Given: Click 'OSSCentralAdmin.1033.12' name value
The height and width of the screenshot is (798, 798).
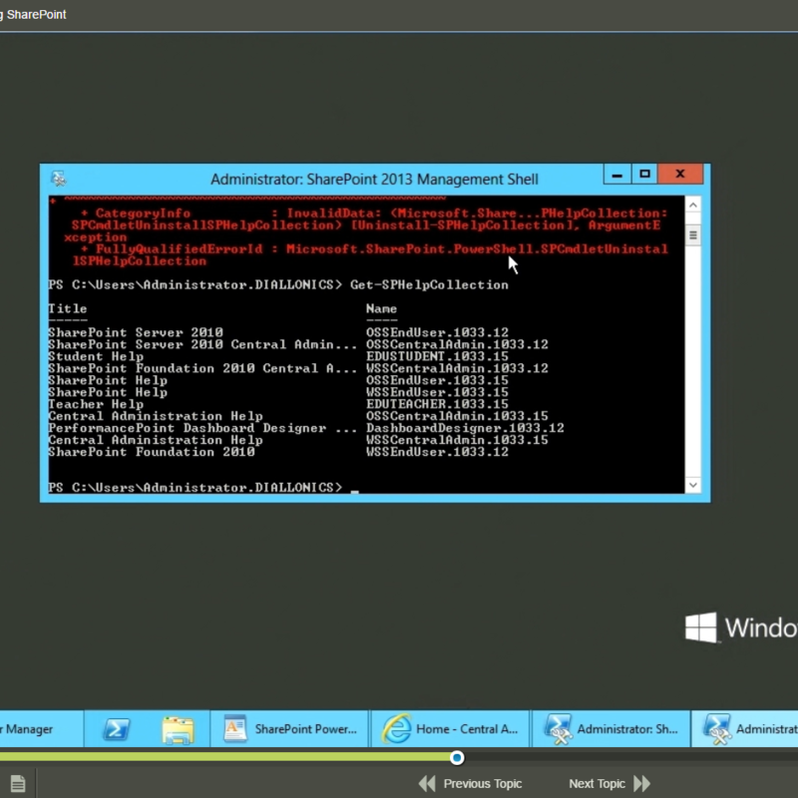Looking at the screenshot, I should pos(457,344).
